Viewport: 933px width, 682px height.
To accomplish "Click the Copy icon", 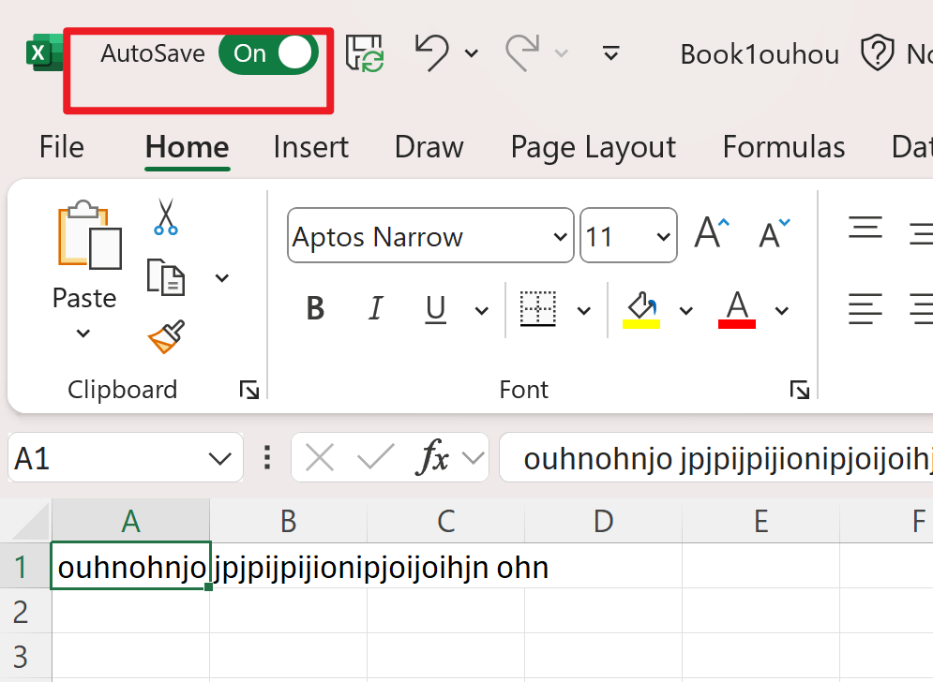I will tap(165, 277).
